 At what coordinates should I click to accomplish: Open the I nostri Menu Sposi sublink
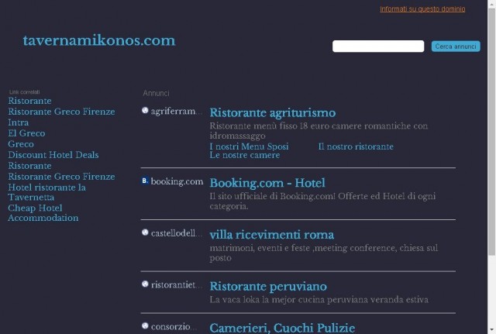tap(249, 146)
